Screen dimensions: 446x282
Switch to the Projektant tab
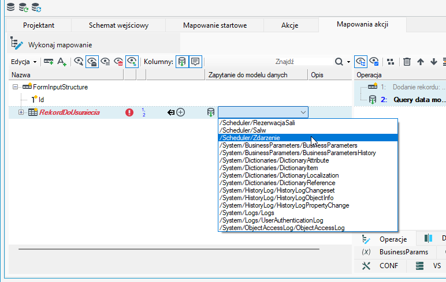[x=39, y=25]
